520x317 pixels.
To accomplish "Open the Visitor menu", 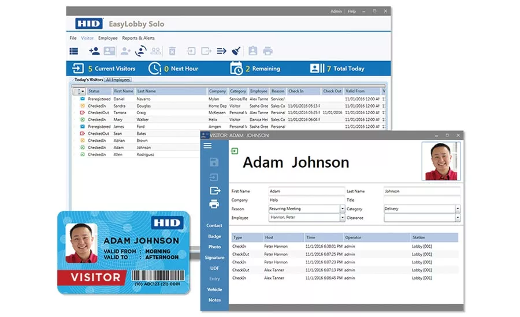I will click(87, 38).
